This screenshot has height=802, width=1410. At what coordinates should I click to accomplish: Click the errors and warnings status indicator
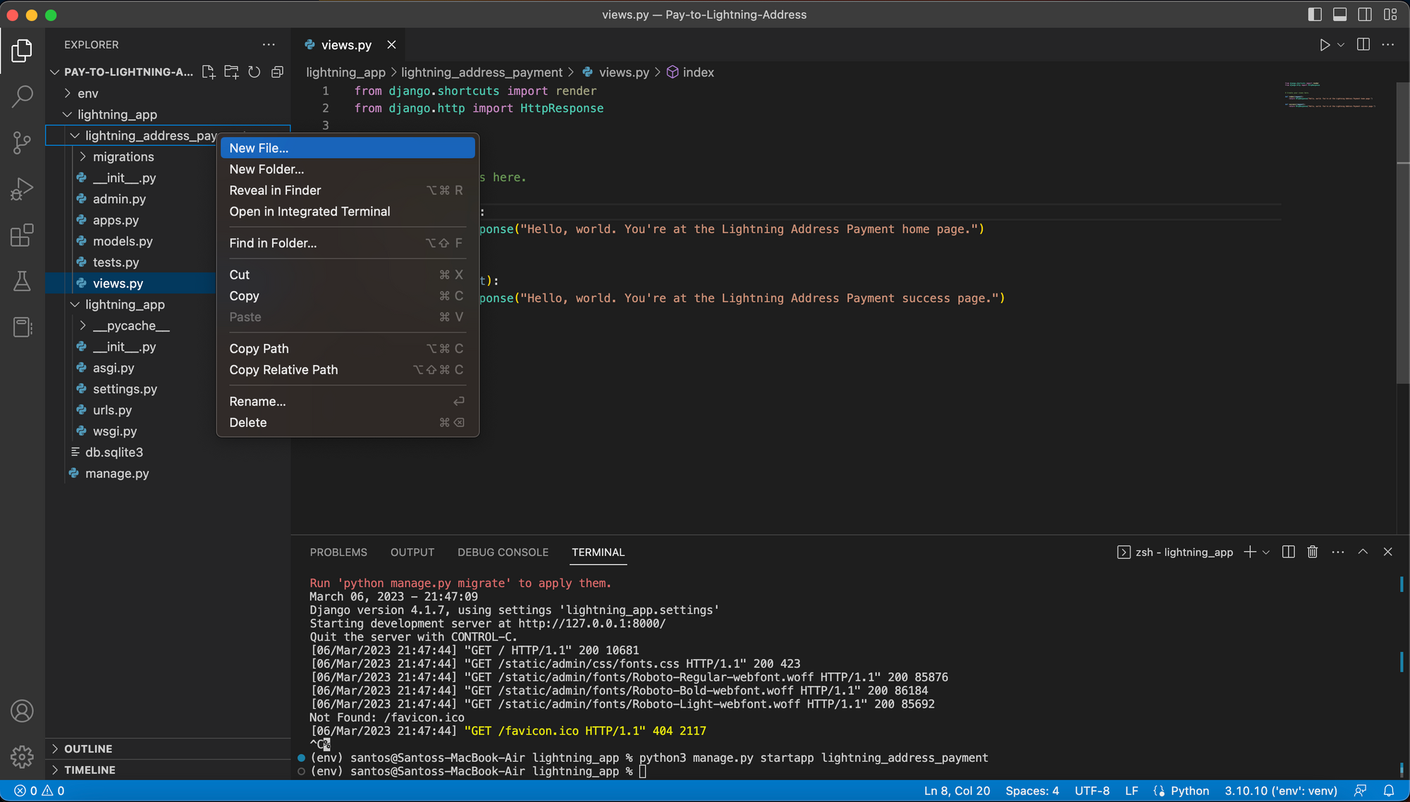39,791
